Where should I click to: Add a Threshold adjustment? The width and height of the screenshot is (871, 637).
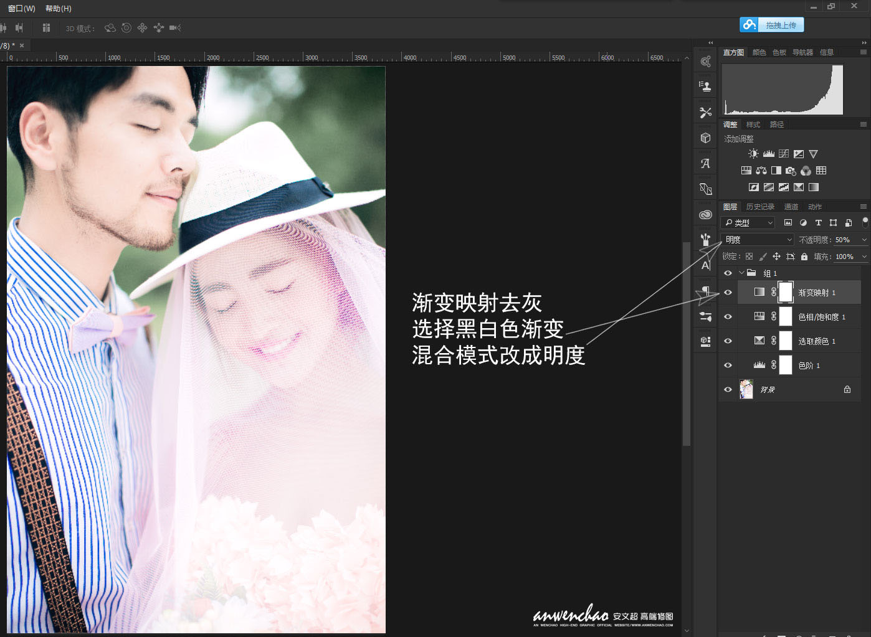[784, 187]
